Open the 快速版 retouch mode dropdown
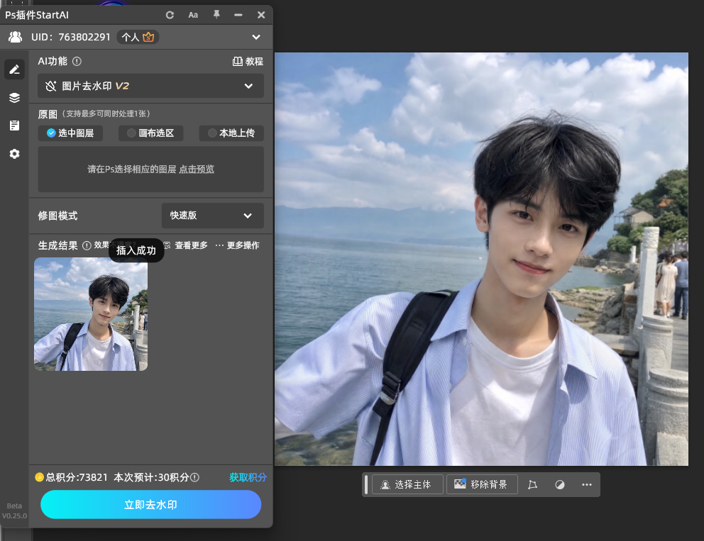 click(x=212, y=216)
